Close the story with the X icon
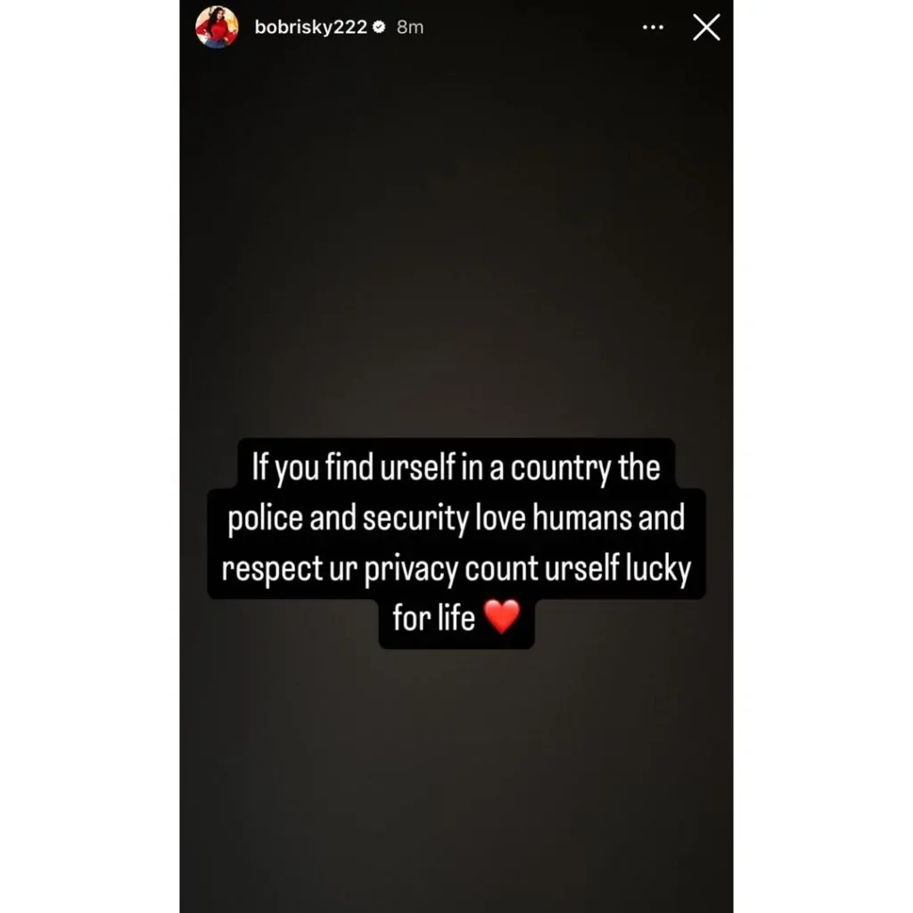 tap(706, 28)
